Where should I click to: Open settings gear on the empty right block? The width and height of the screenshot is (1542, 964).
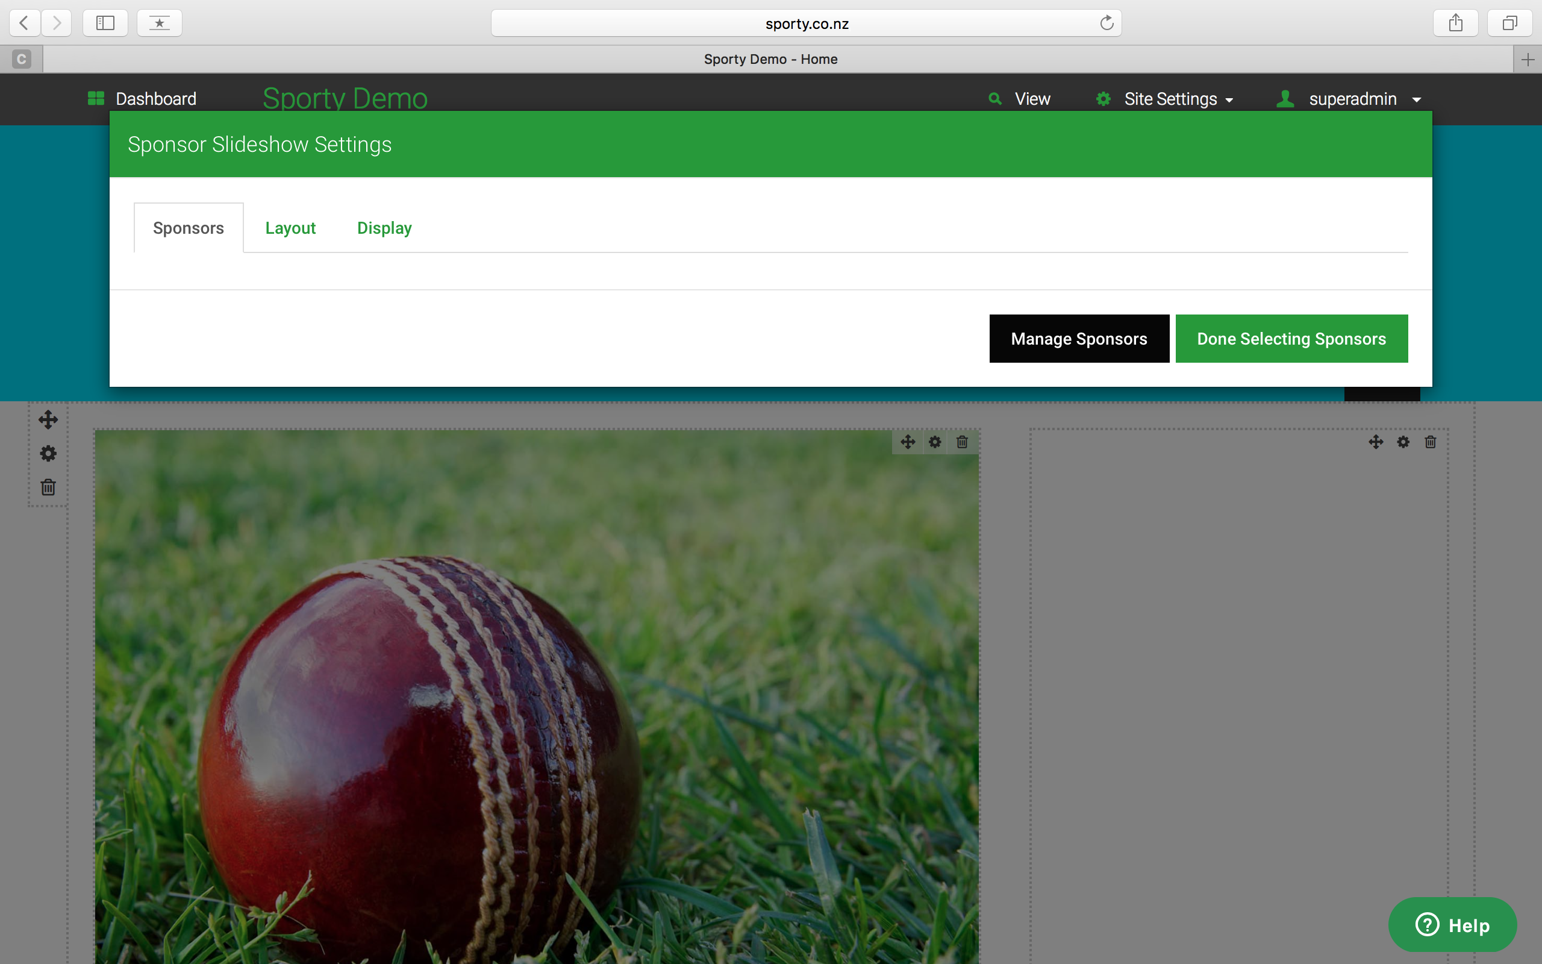(1403, 442)
